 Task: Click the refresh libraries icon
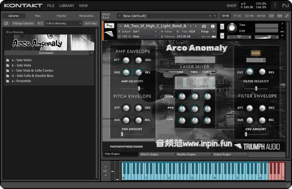coord(6,23)
